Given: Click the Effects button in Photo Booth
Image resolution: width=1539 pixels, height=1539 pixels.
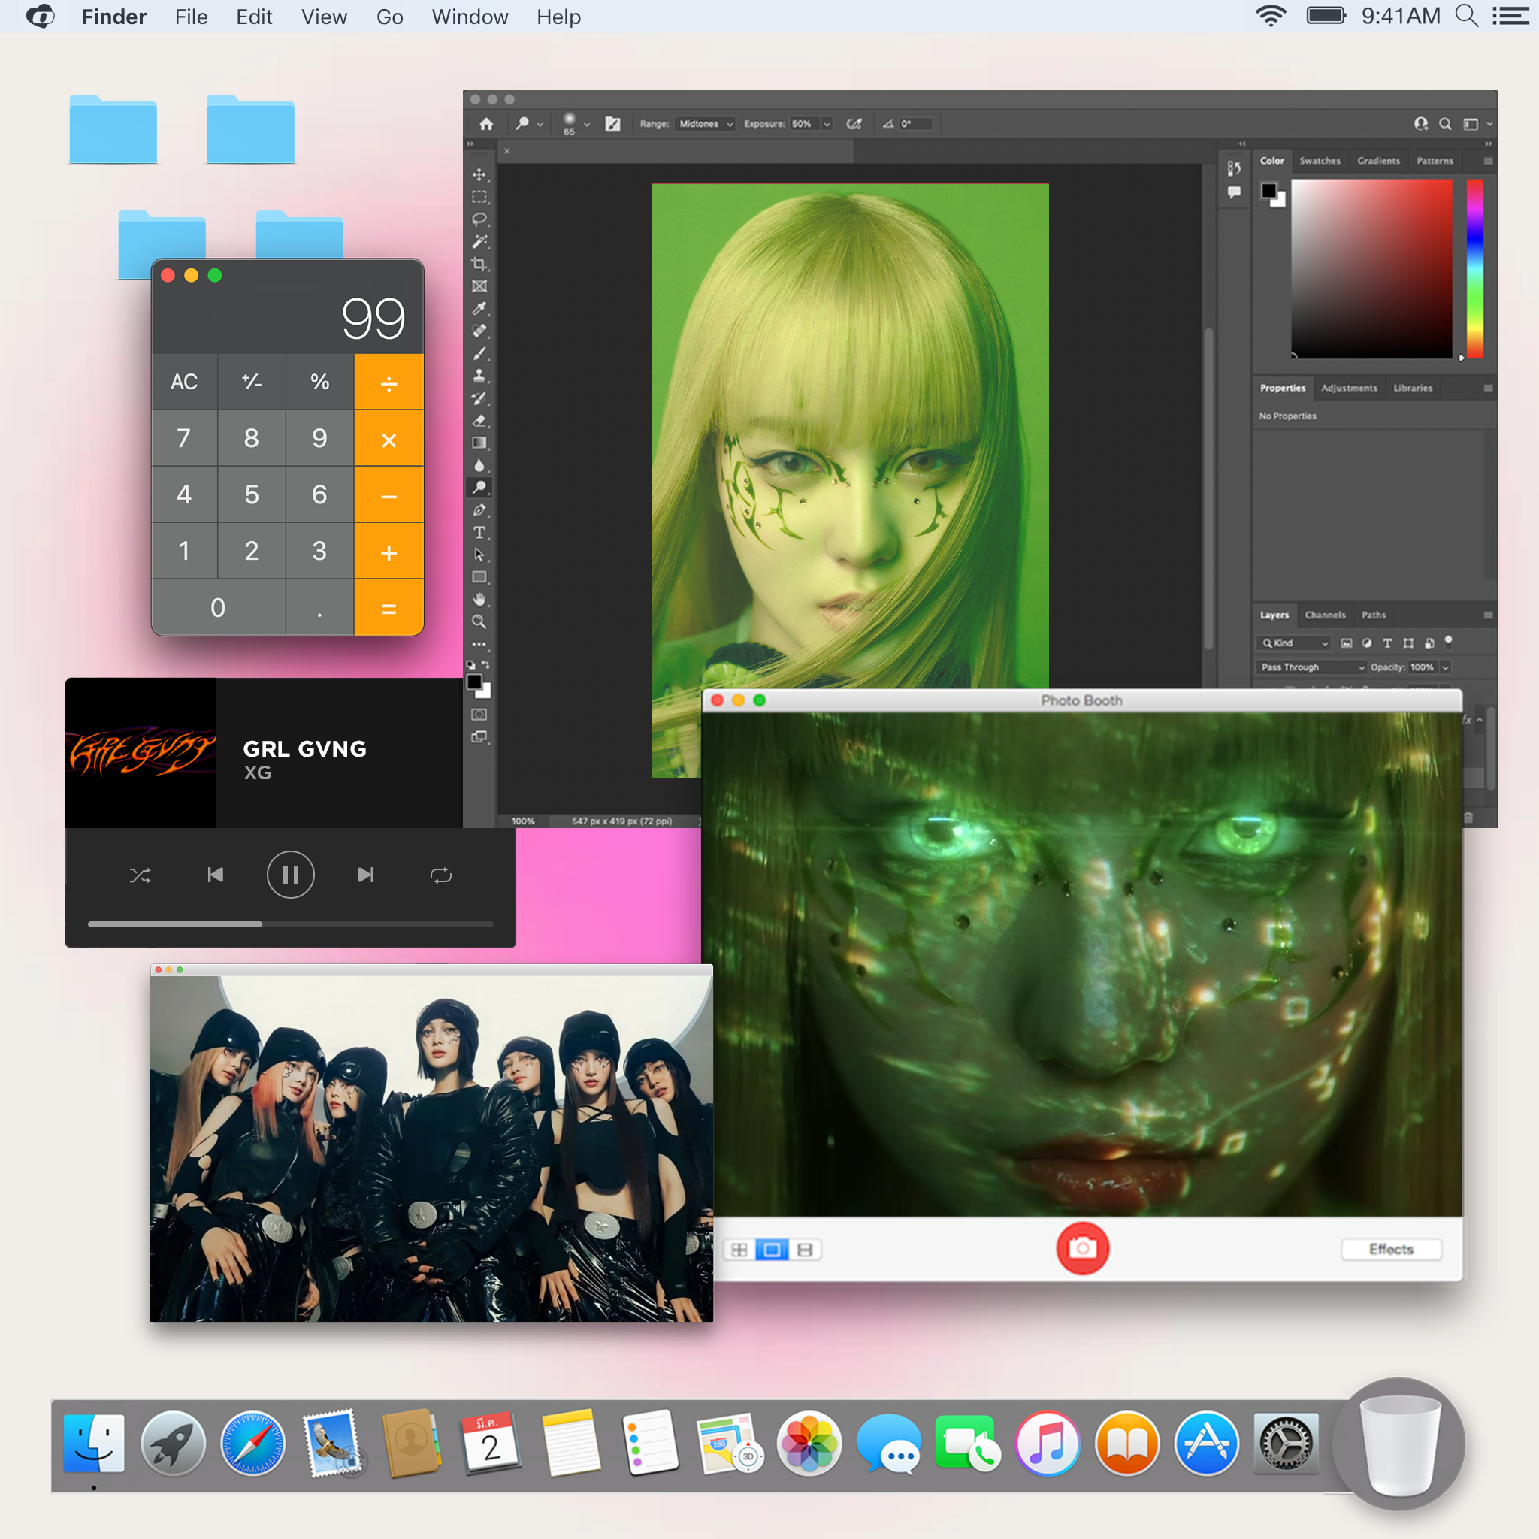Looking at the screenshot, I should (x=1390, y=1249).
